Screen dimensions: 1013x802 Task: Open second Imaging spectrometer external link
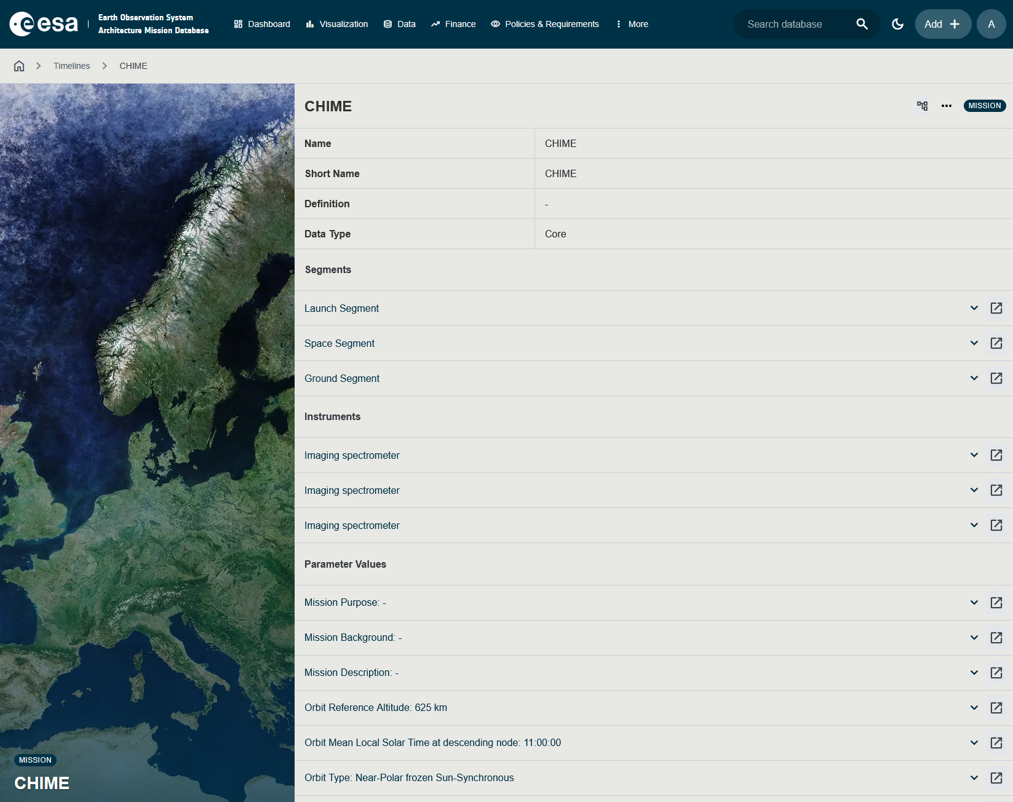(x=996, y=490)
